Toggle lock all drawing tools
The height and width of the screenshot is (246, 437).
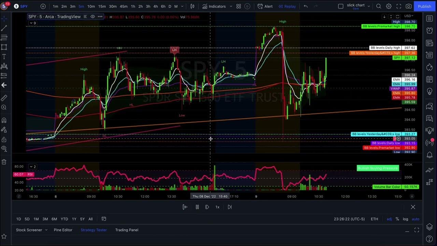(4, 139)
